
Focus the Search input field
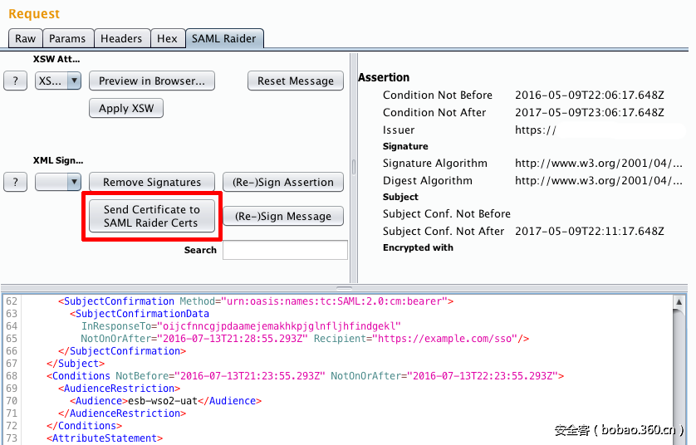coord(285,250)
